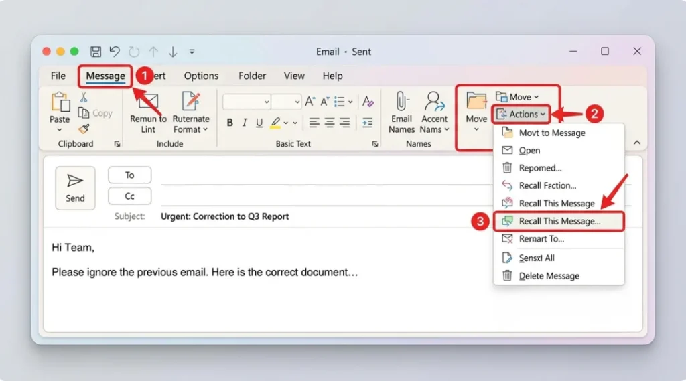Choose Recall This Message without ellipsis
Viewport: 686px width, 381px height.
coord(559,203)
